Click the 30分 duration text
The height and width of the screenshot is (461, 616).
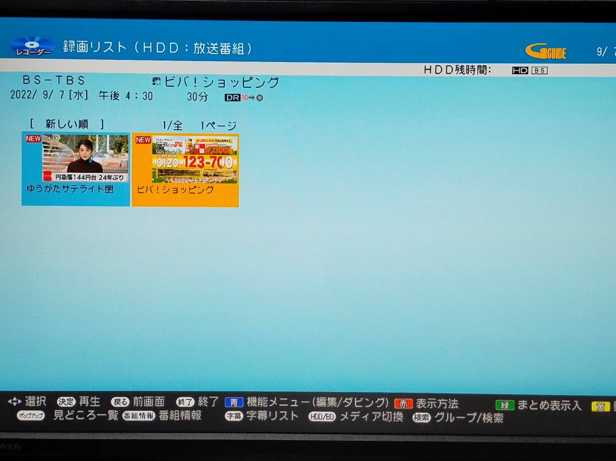click(197, 97)
